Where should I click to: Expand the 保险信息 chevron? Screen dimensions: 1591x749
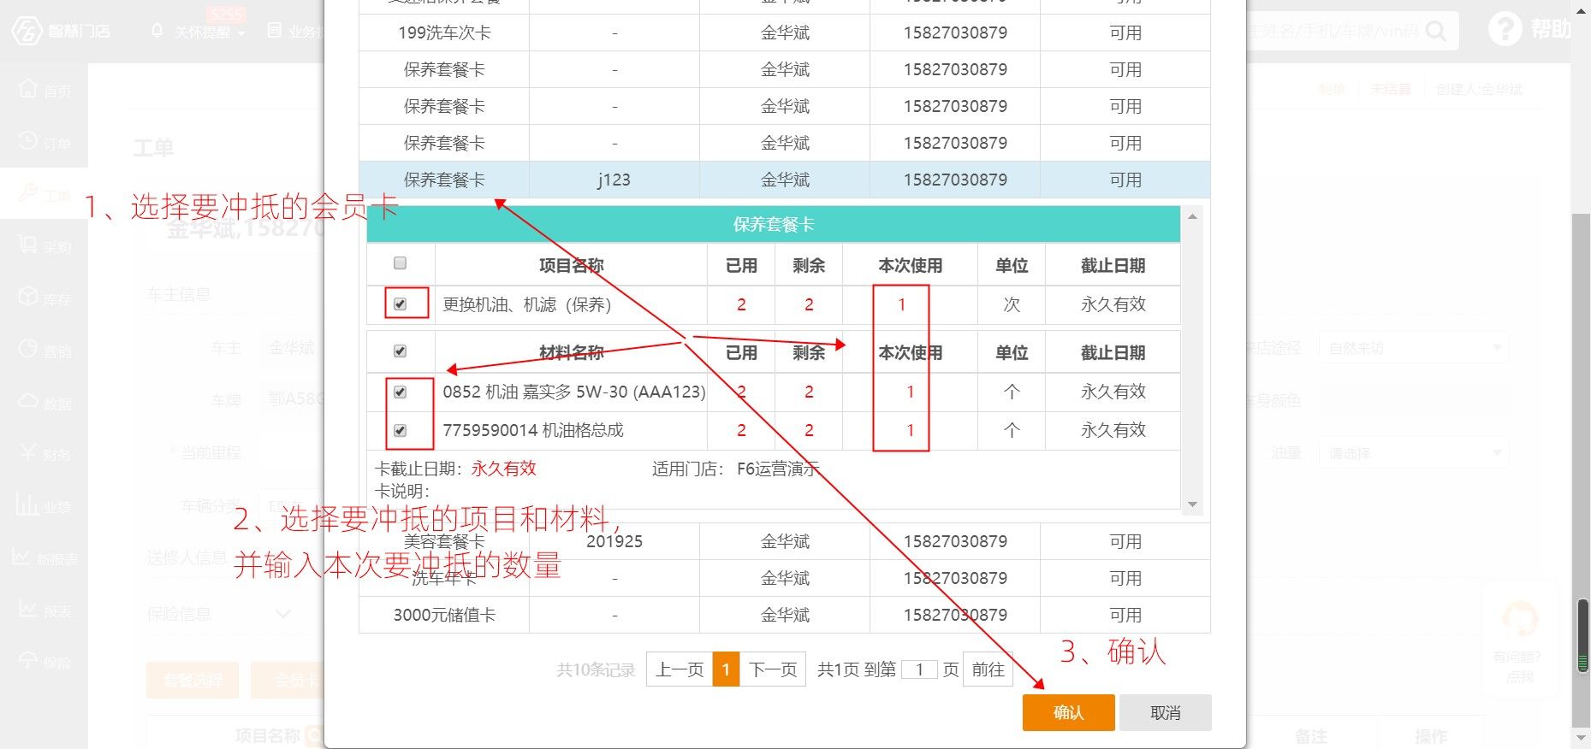(283, 614)
